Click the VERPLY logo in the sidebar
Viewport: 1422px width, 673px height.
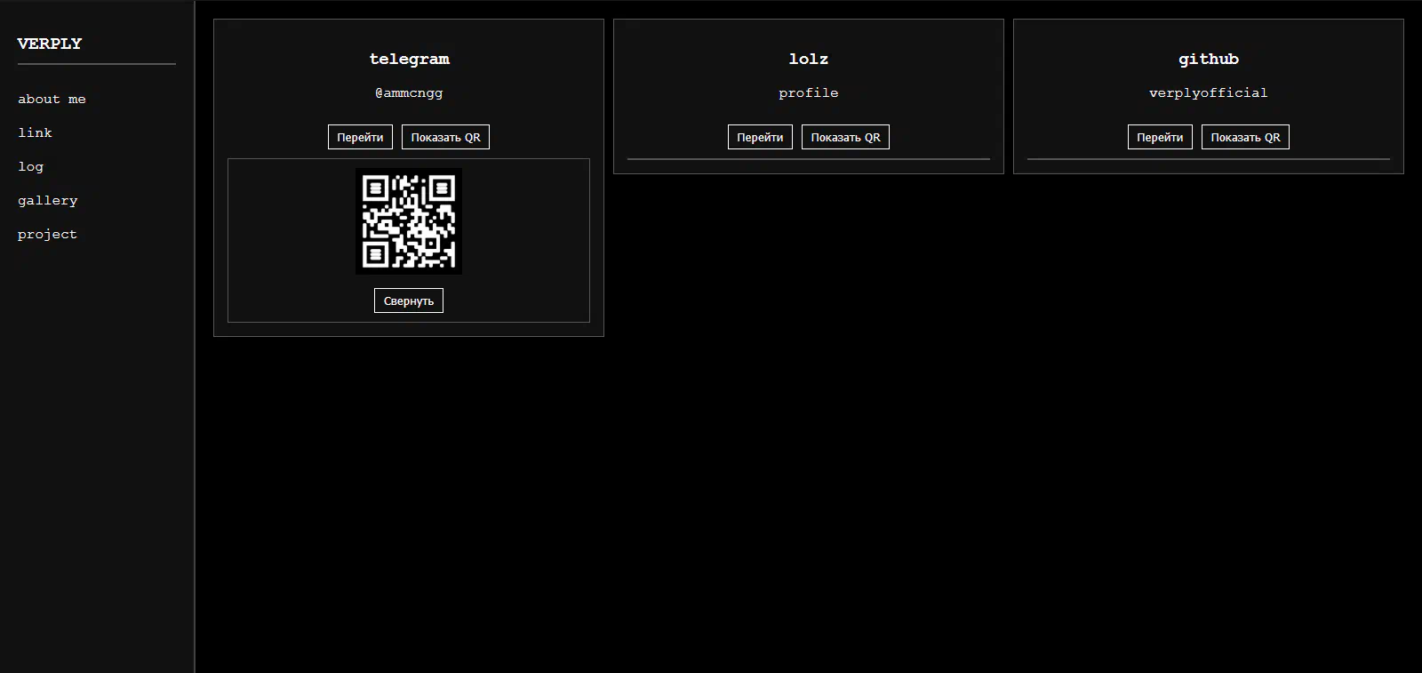tap(50, 44)
